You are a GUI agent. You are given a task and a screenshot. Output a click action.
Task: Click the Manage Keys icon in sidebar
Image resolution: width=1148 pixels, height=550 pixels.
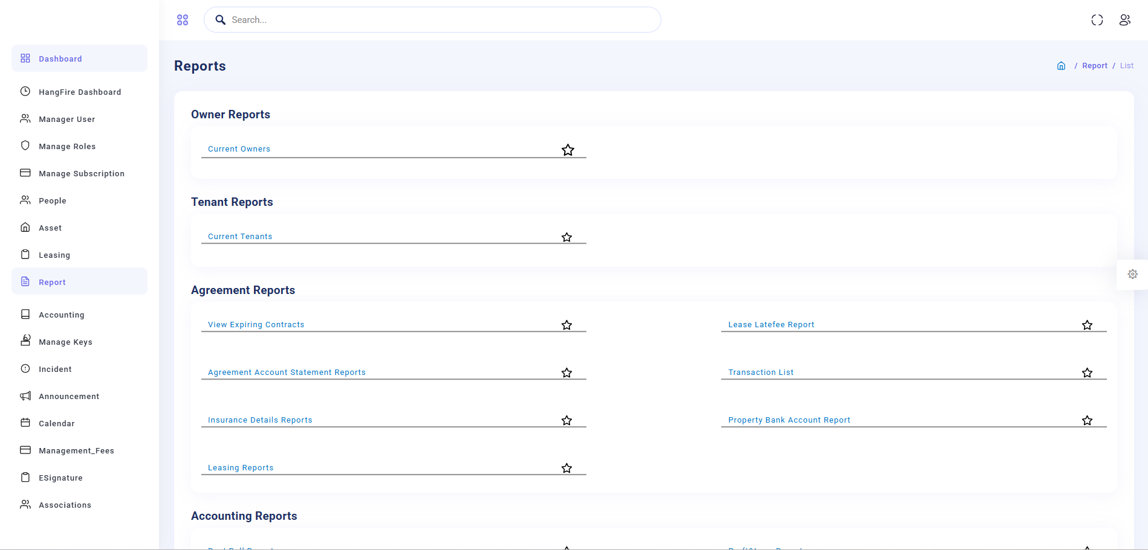[x=25, y=341]
